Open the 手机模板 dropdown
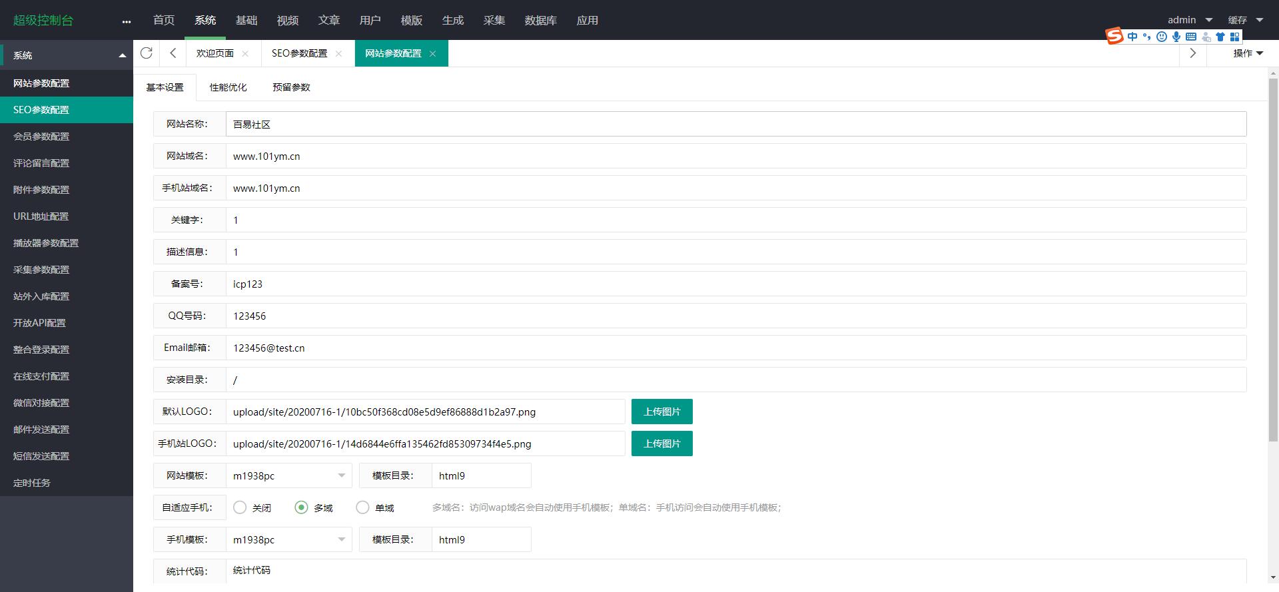 [x=289, y=539]
